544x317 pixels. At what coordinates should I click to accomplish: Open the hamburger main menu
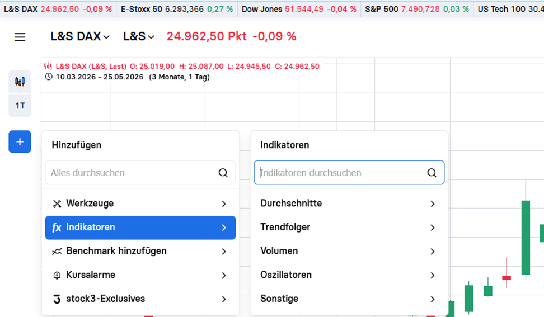[20, 37]
